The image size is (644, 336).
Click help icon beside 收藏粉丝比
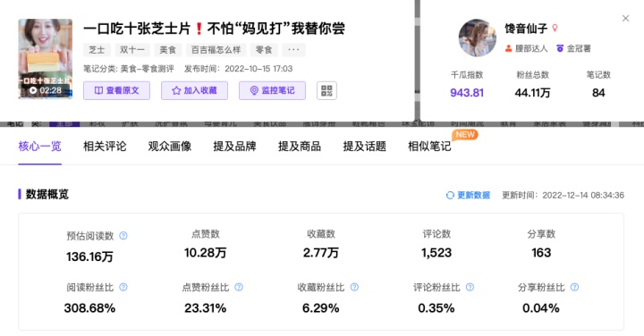point(354,287)
